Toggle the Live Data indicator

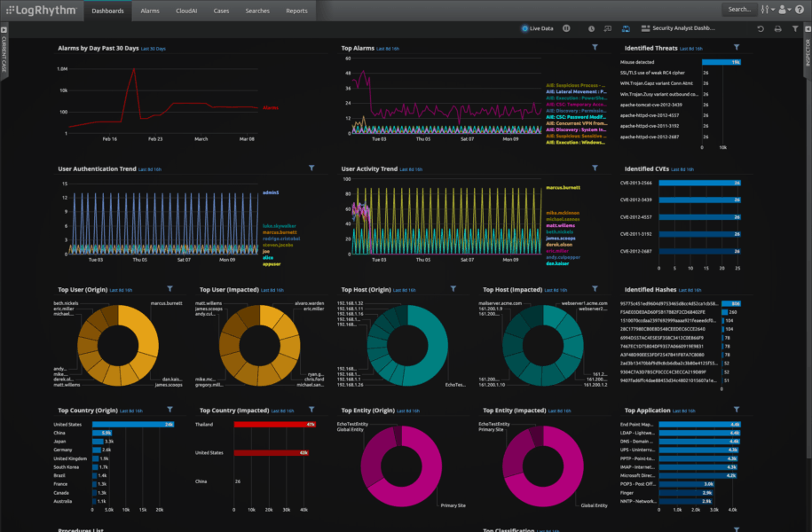[x=537, y=28]
